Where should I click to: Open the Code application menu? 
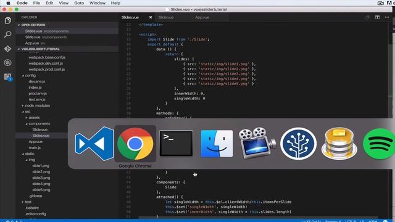tap(22, 3)
